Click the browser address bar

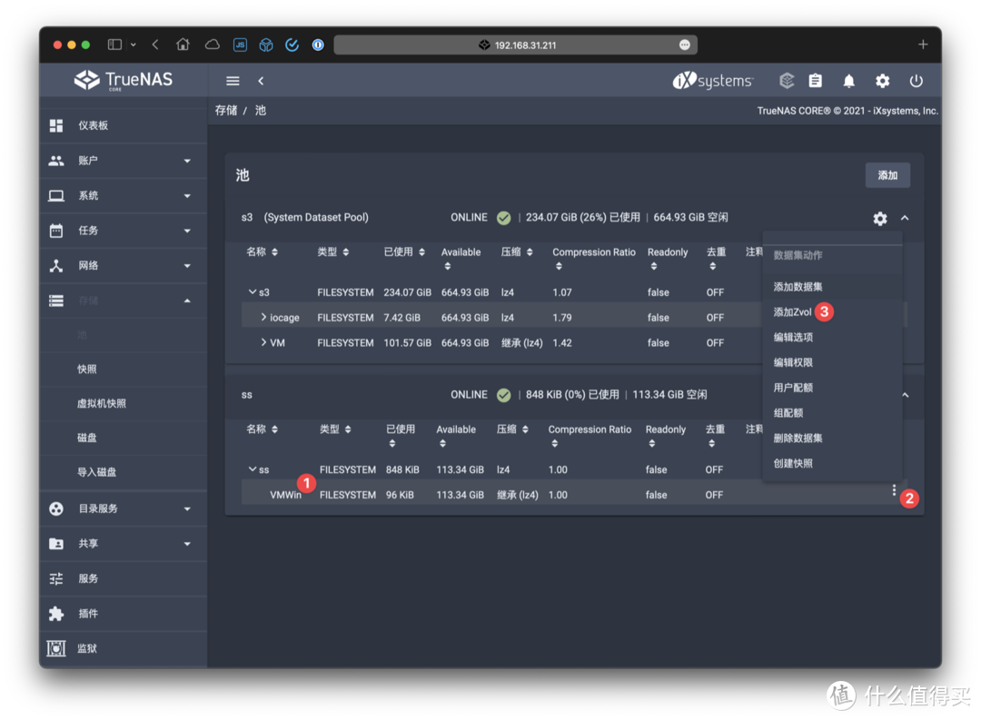(x=516, y=44)
